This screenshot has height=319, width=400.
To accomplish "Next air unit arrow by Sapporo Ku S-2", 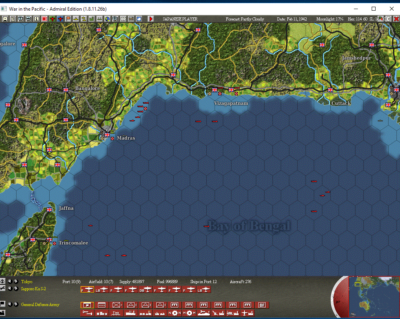I will (x=16, y=289).
